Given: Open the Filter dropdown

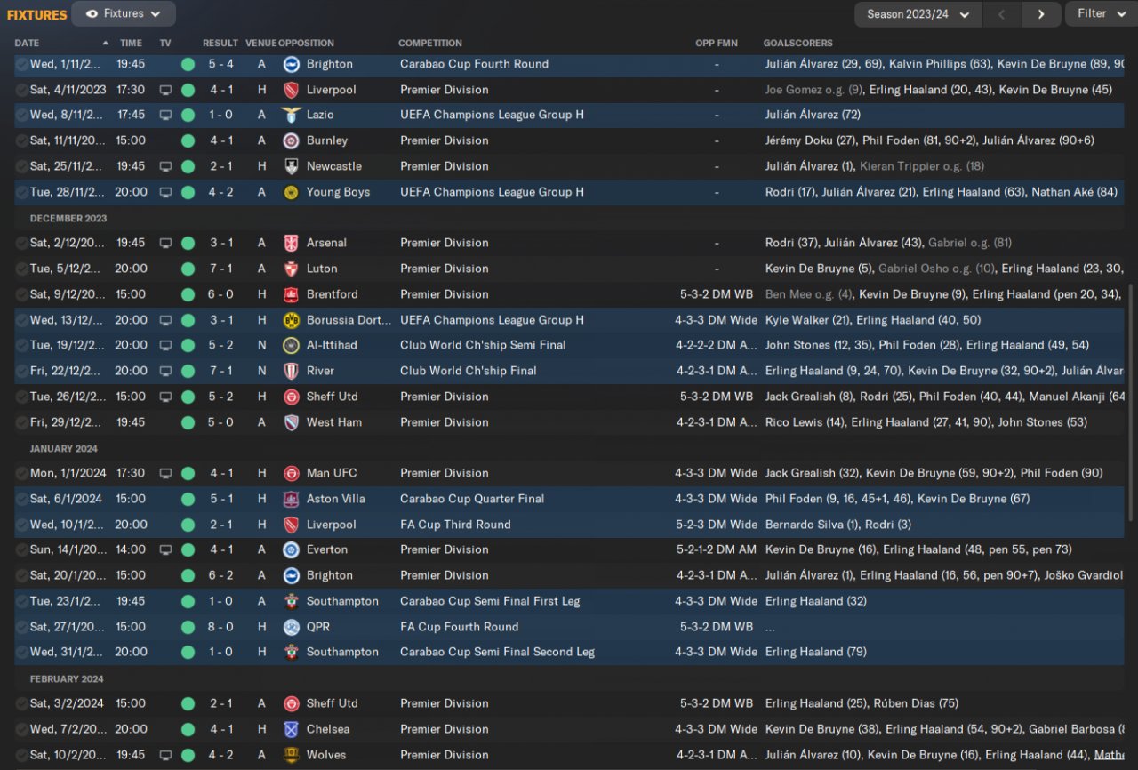Looking at the screenshot, I should (x=1101, y=14).
